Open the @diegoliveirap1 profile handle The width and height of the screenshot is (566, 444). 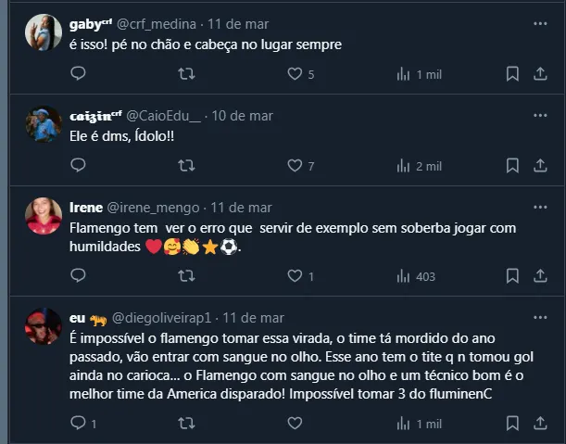click(x=166, y=318)
